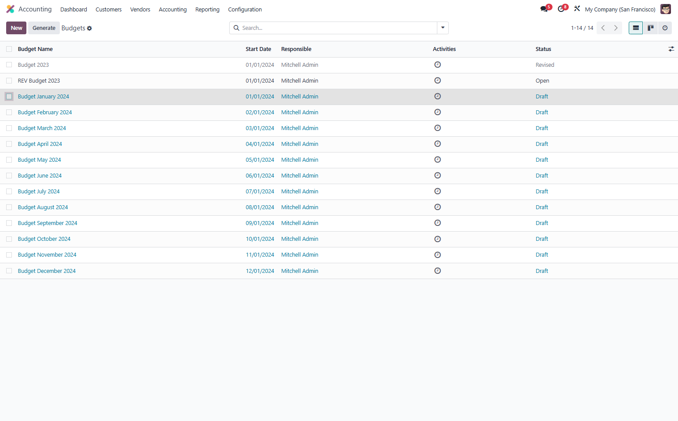Open the activities clock in top bar
Screen dimensions: 678x421
[562, 9]
